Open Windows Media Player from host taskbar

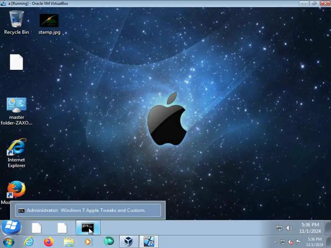88,242
